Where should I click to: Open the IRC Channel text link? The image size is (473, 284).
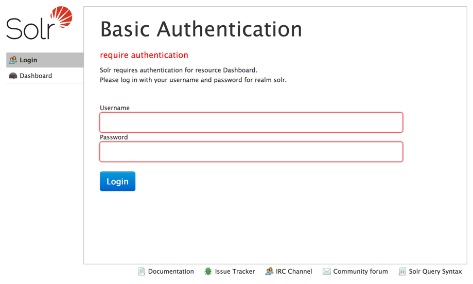tap(294, 272)
